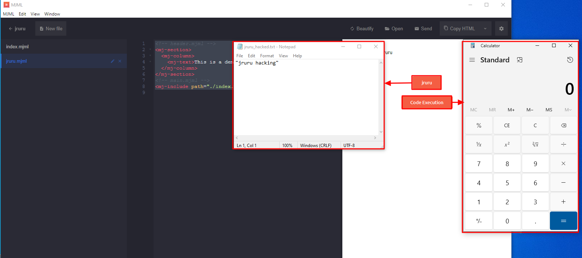Click the Open folder button
The image size is (582, 258).
(x=394, y=28)
